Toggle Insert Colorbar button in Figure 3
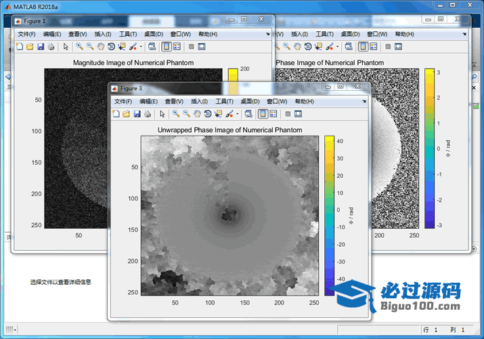Viewport: 484px width, 339px height. pyautogui.click(x=261, y=114)
